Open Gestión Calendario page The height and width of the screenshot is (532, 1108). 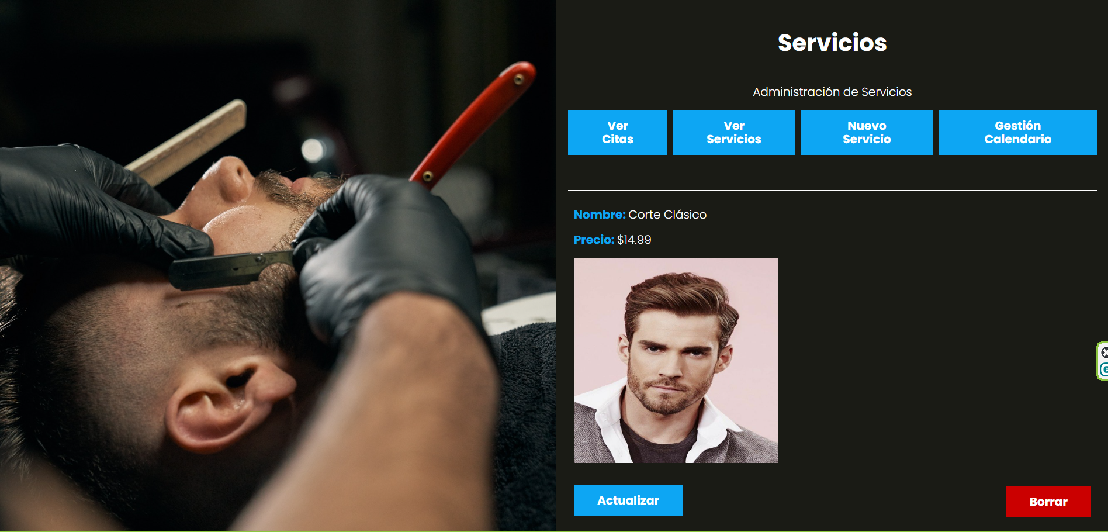1017,133
